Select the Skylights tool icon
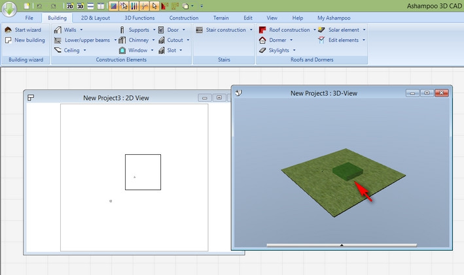This screenshot has width=464, height=275. tap(262, 50)
